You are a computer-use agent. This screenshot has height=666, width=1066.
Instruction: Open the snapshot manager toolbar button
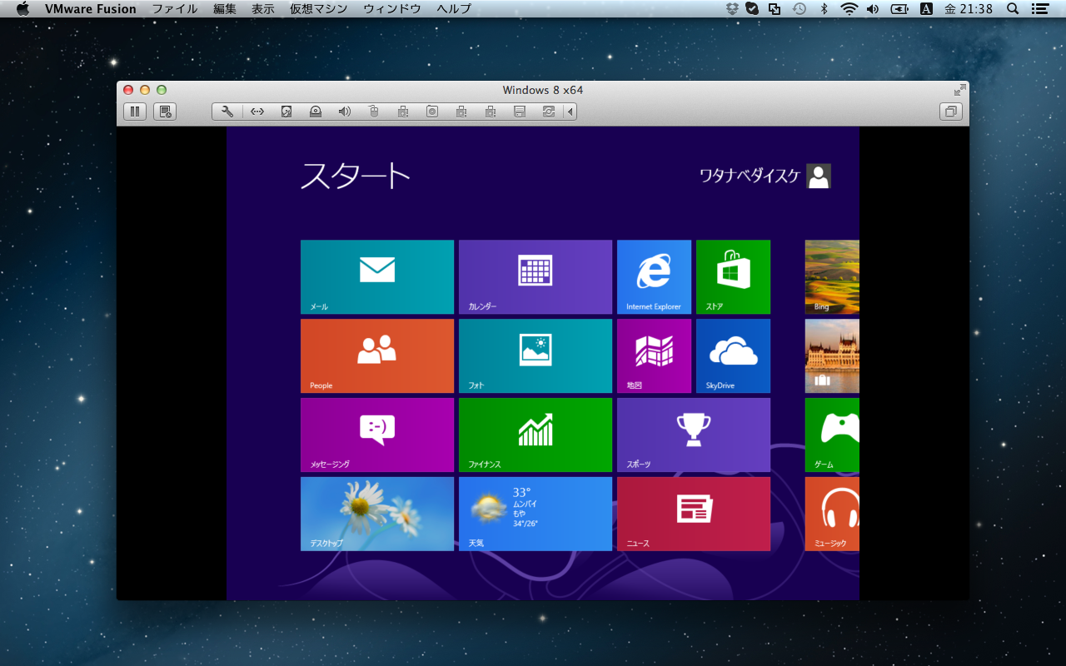point(165,112)
